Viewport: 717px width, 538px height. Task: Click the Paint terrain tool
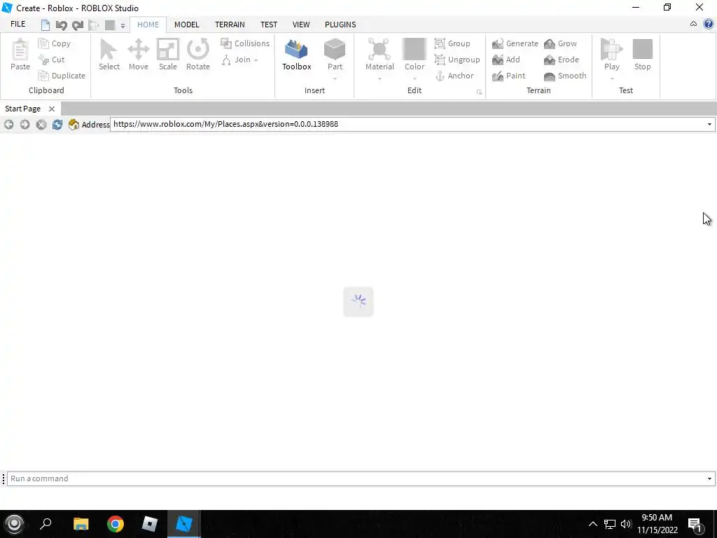[x=508, y=76]
